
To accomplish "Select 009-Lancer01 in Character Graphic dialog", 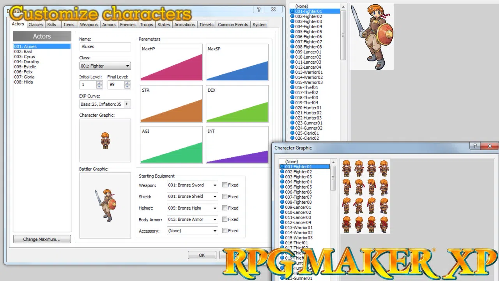I will point(298,207).
